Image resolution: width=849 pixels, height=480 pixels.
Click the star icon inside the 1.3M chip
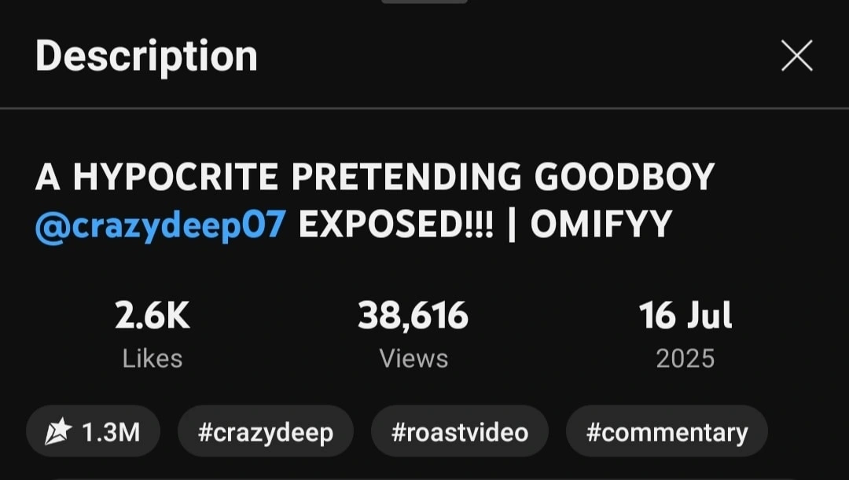coord(58,431)
